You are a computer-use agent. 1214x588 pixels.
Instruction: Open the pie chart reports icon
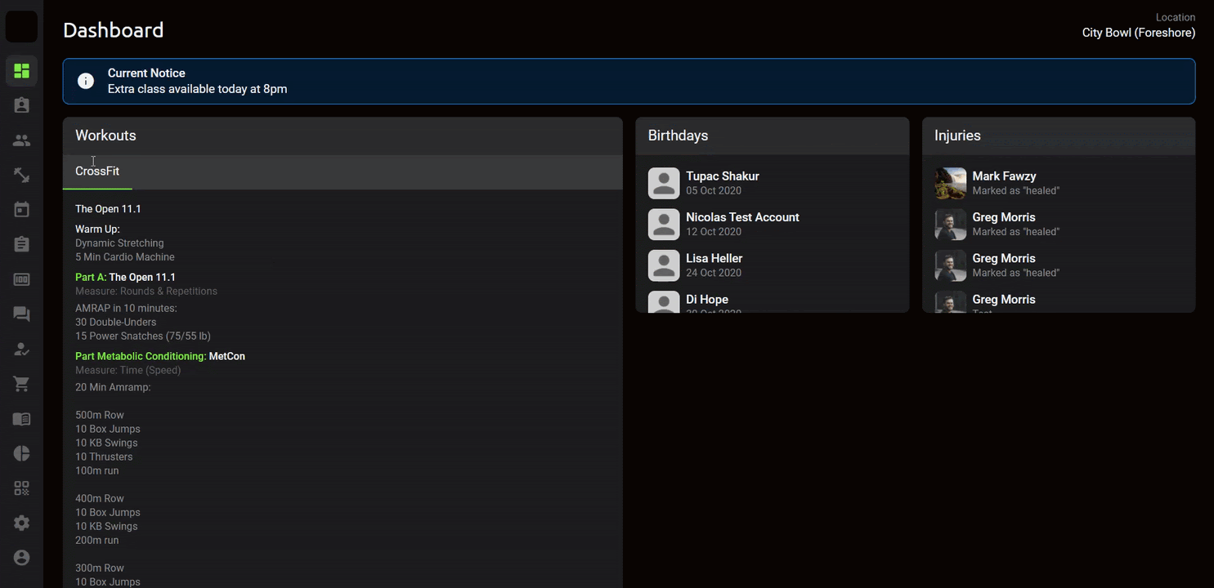tap(21, 453)
